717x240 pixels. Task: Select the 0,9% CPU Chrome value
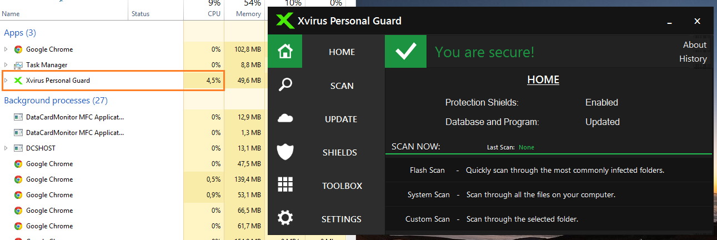213,195
